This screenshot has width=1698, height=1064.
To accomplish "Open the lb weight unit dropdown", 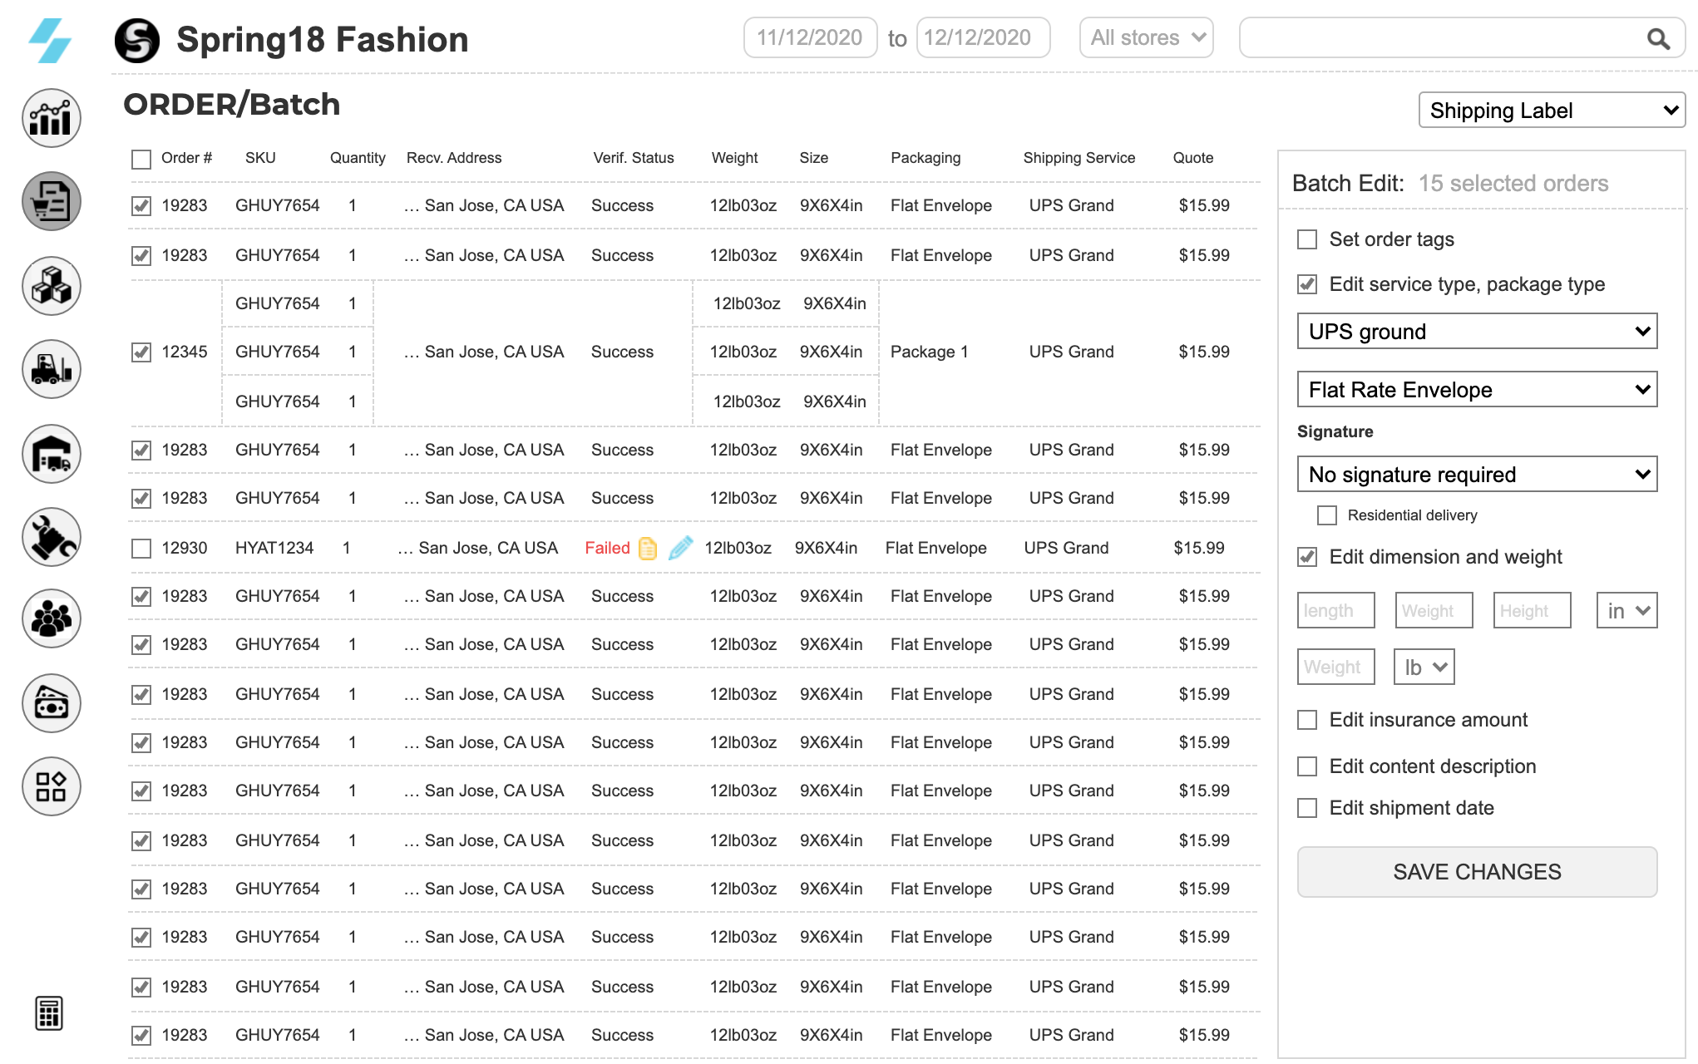I will tap(1424, 667).
